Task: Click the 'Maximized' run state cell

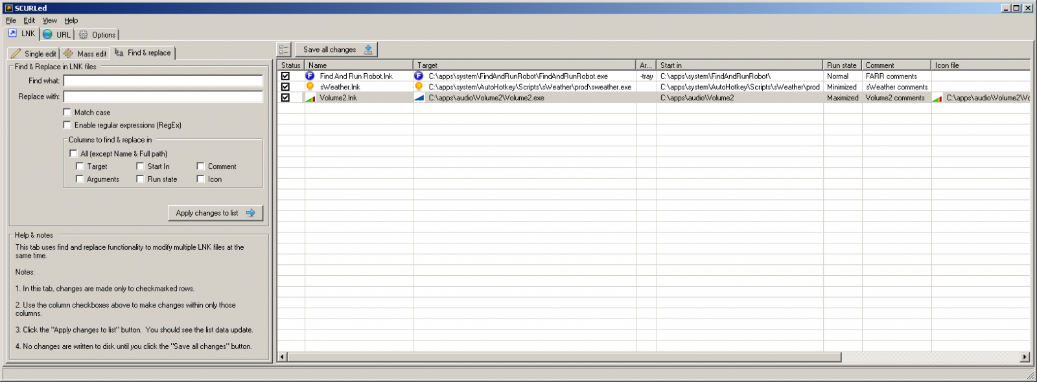Action: tap(843, 98)
